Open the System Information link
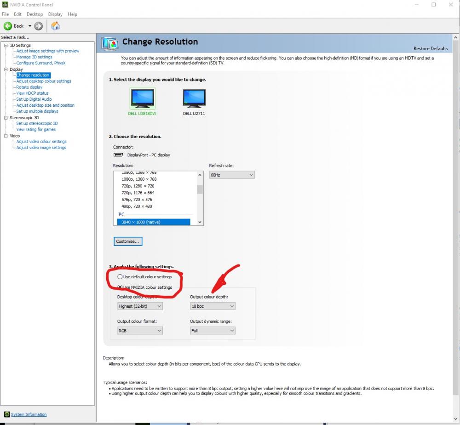 pyautogui.click(x=29, y=414)
